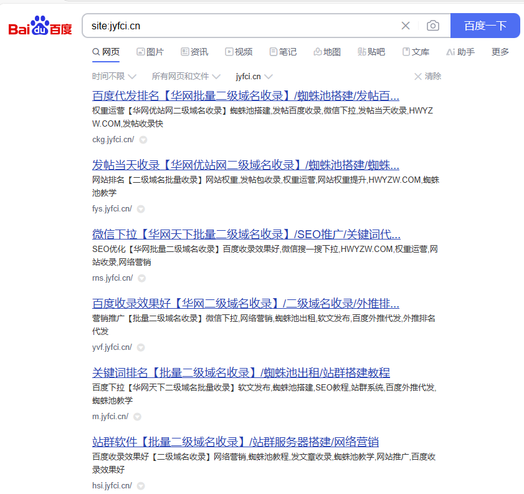
Task: Open the 笔记 tab
Action: click(283, 52)
